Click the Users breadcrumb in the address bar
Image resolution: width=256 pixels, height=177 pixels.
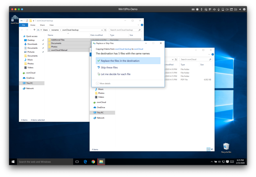[x=45, y=30]
